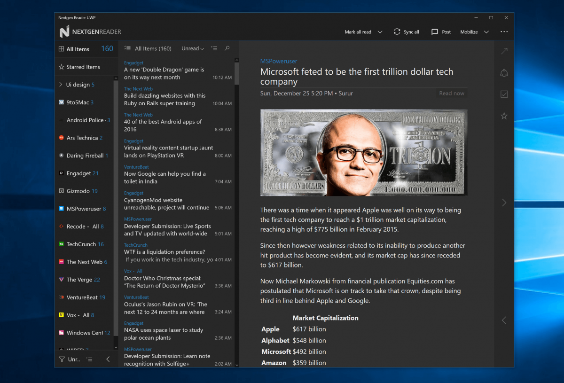
Task: Select The Next Web feed
Action: (84, 262)
